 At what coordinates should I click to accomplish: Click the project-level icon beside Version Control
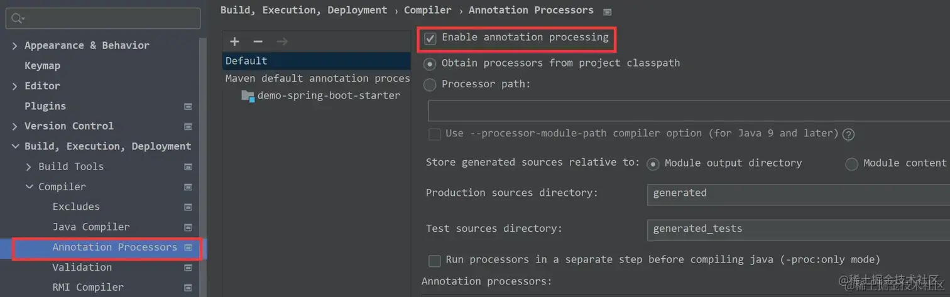188,127
